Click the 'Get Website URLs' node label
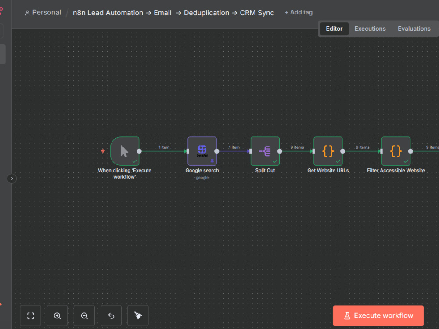The width and height of the screenshot is (439, 329). click(328, 170)
